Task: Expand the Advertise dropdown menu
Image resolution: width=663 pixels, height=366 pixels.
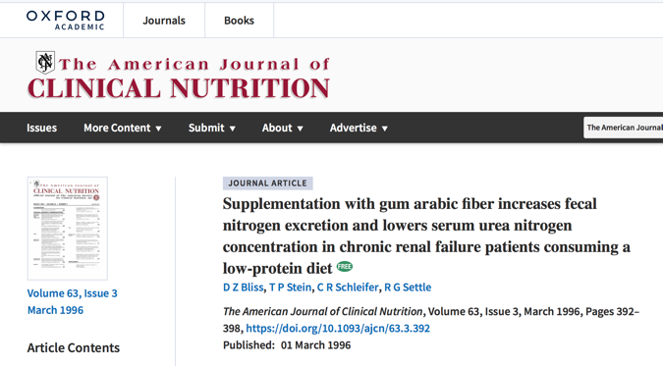Action: tap(359, 128)
